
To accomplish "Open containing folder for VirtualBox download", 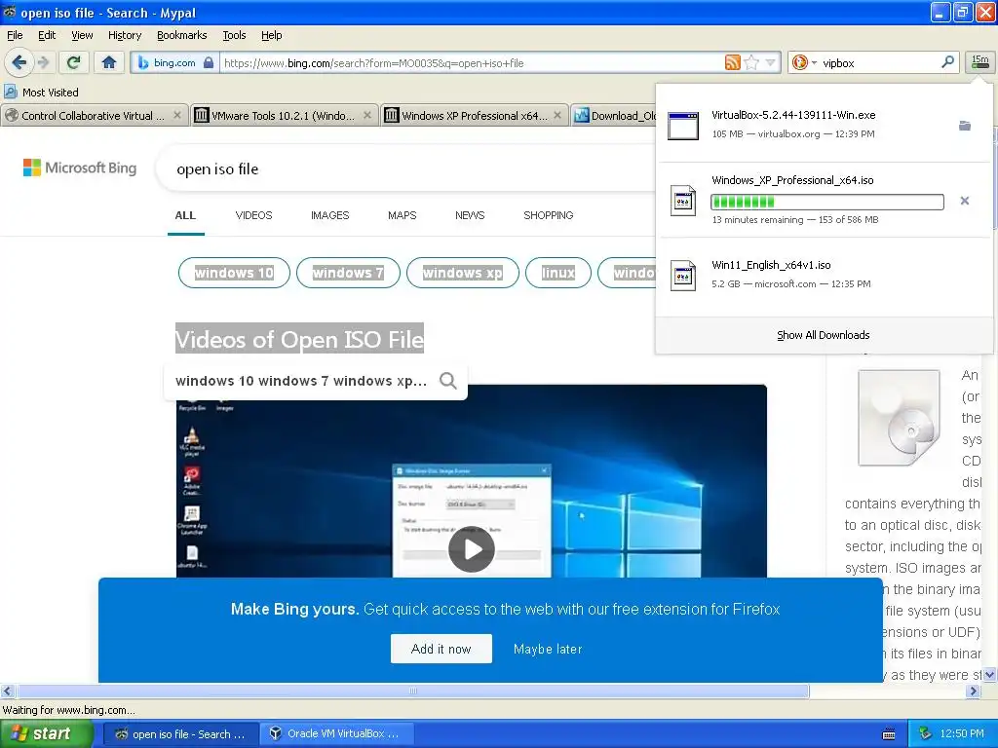I will click(965, 126).
